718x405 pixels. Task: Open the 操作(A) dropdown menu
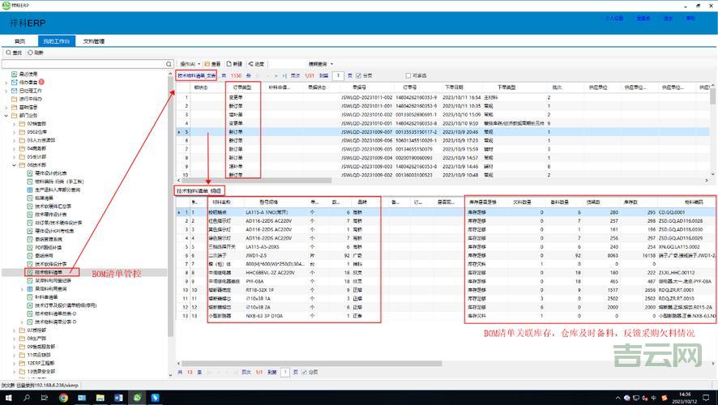coord(188,63)
